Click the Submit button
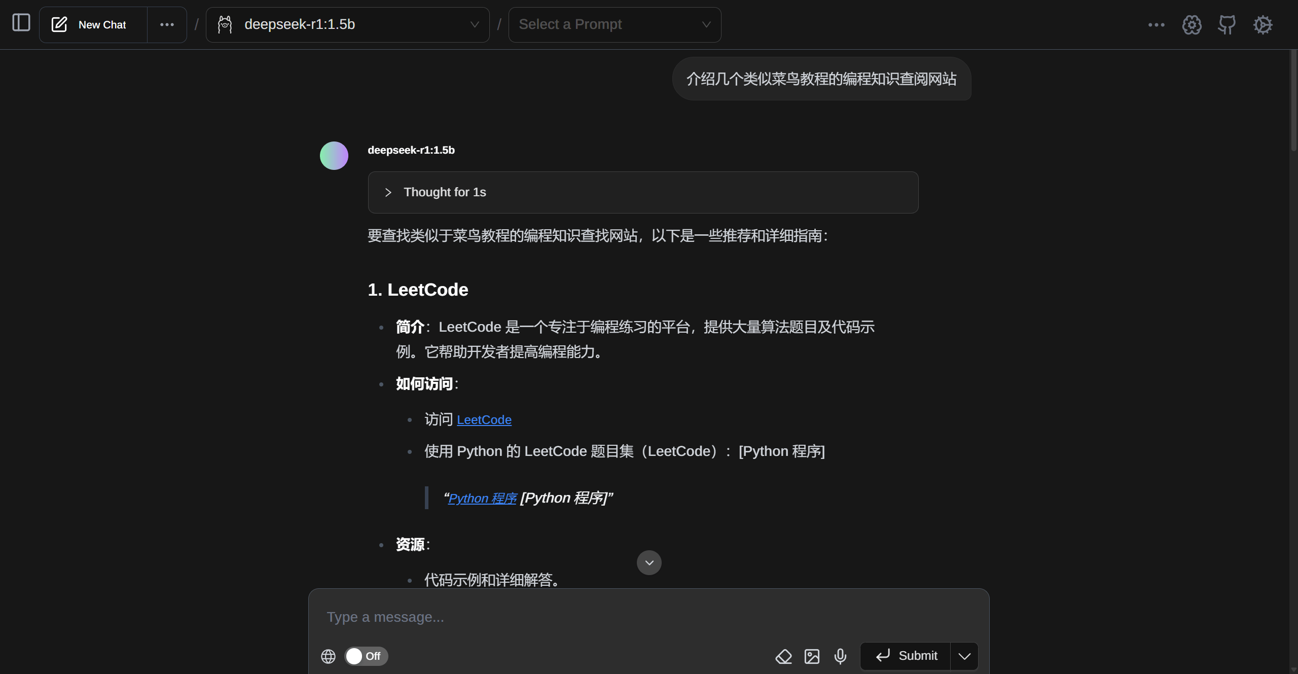 click(907, 656)
